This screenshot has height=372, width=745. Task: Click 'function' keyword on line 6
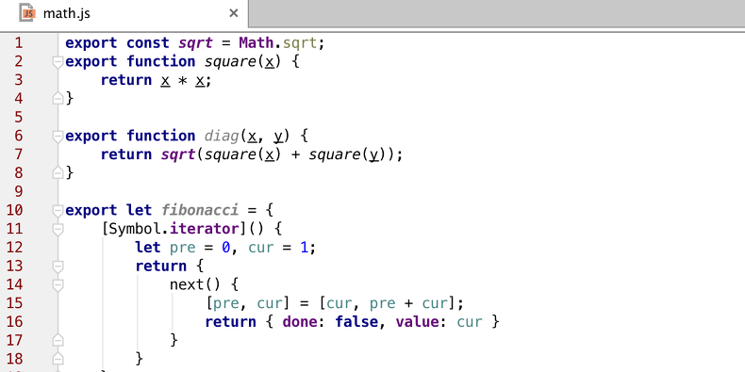tap(160, 137)
